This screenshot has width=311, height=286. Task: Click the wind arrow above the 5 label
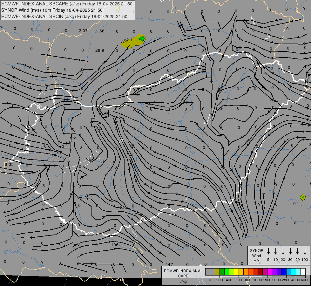pyautogui.click(x=268, y=251)
